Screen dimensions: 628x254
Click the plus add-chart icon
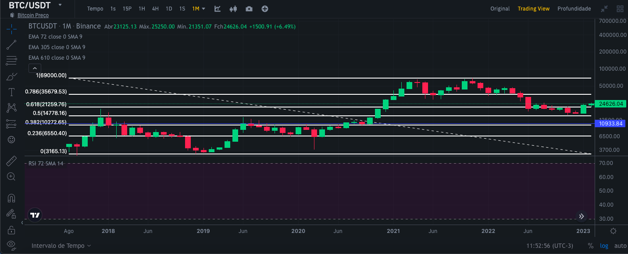click(265, 9)
